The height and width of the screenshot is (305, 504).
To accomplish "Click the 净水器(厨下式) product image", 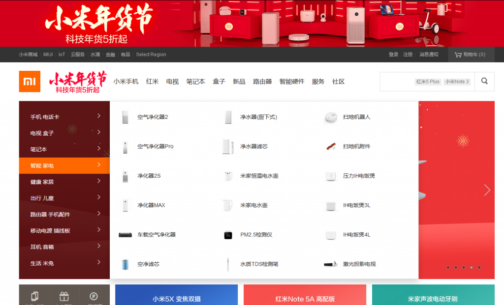I will coord(228,117).
